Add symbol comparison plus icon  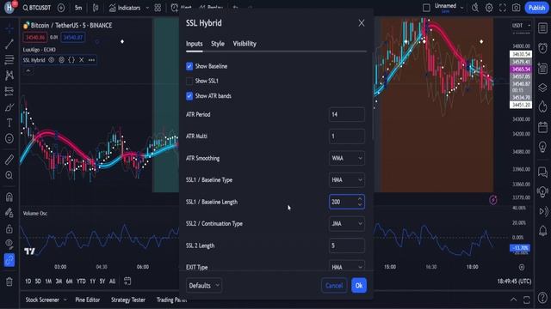click(61, 8)
